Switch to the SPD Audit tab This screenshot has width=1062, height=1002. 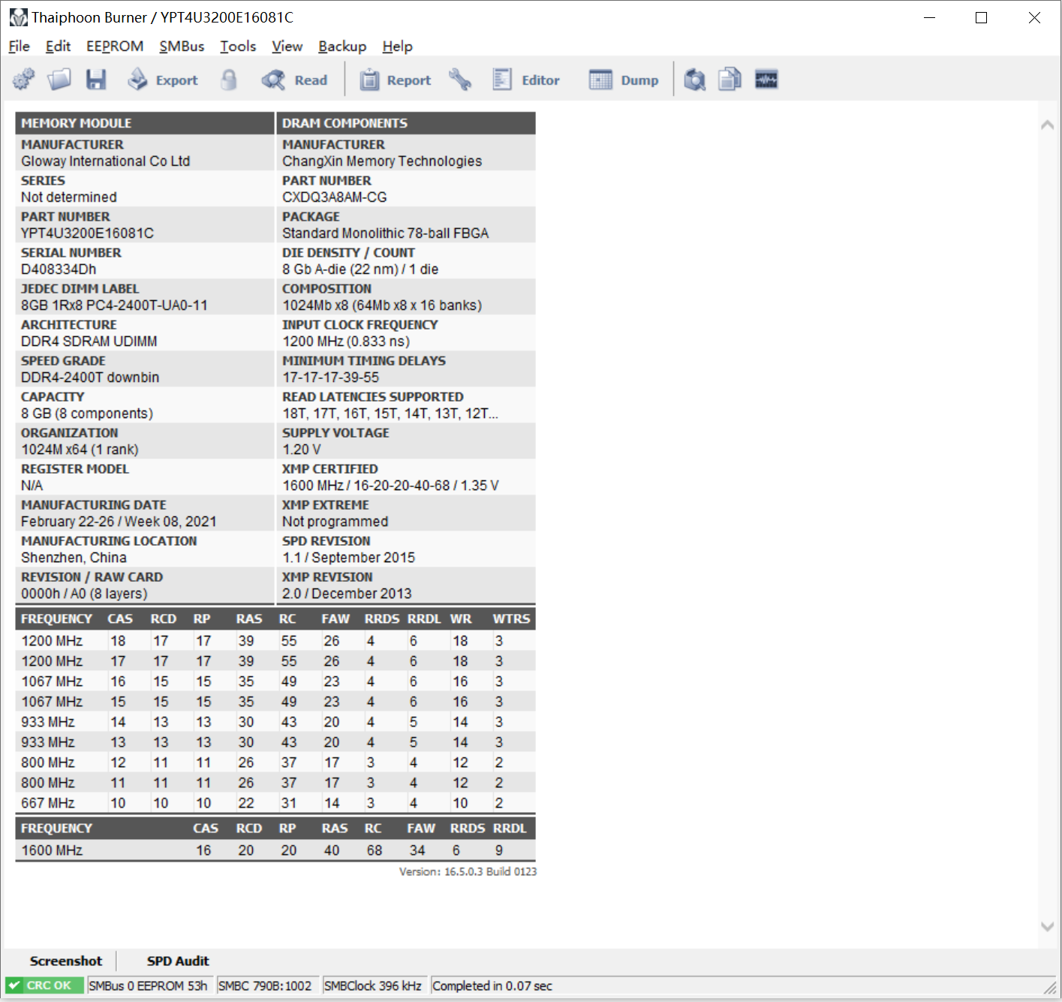(178, 961)
